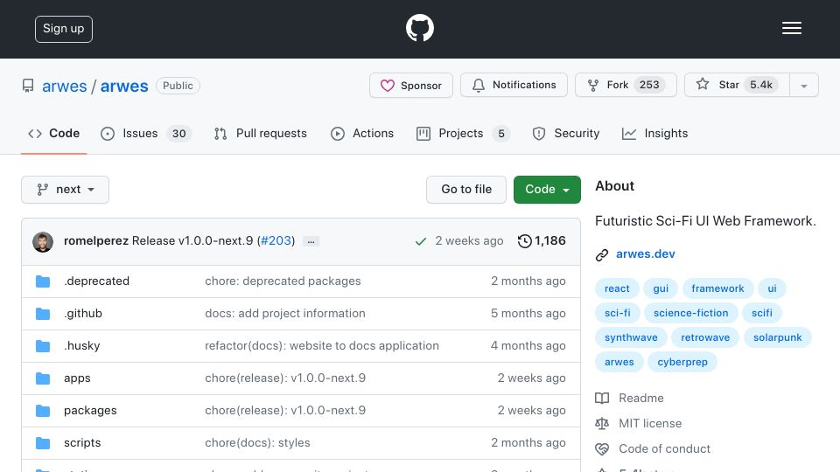Select the arwes topic tag
Viewport: 840px width, 472px height.
click(x=619, y=362)
